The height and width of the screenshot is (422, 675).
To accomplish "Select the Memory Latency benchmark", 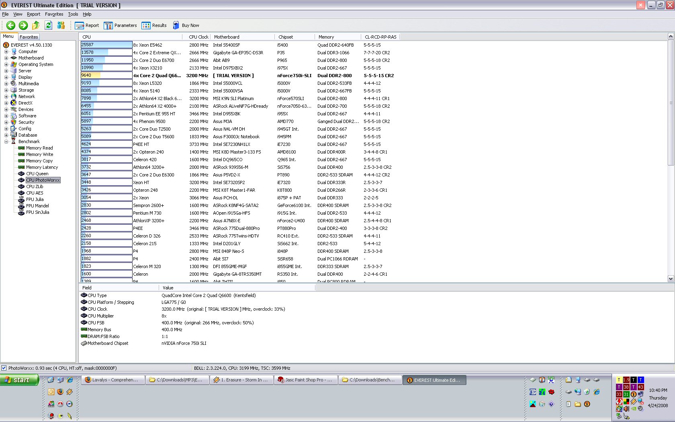I will click(42, 167).
